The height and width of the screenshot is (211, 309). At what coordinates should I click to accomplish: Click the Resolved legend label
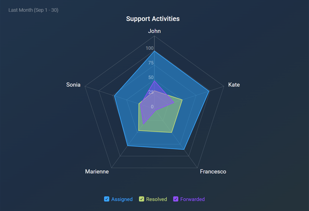[156, 199]
